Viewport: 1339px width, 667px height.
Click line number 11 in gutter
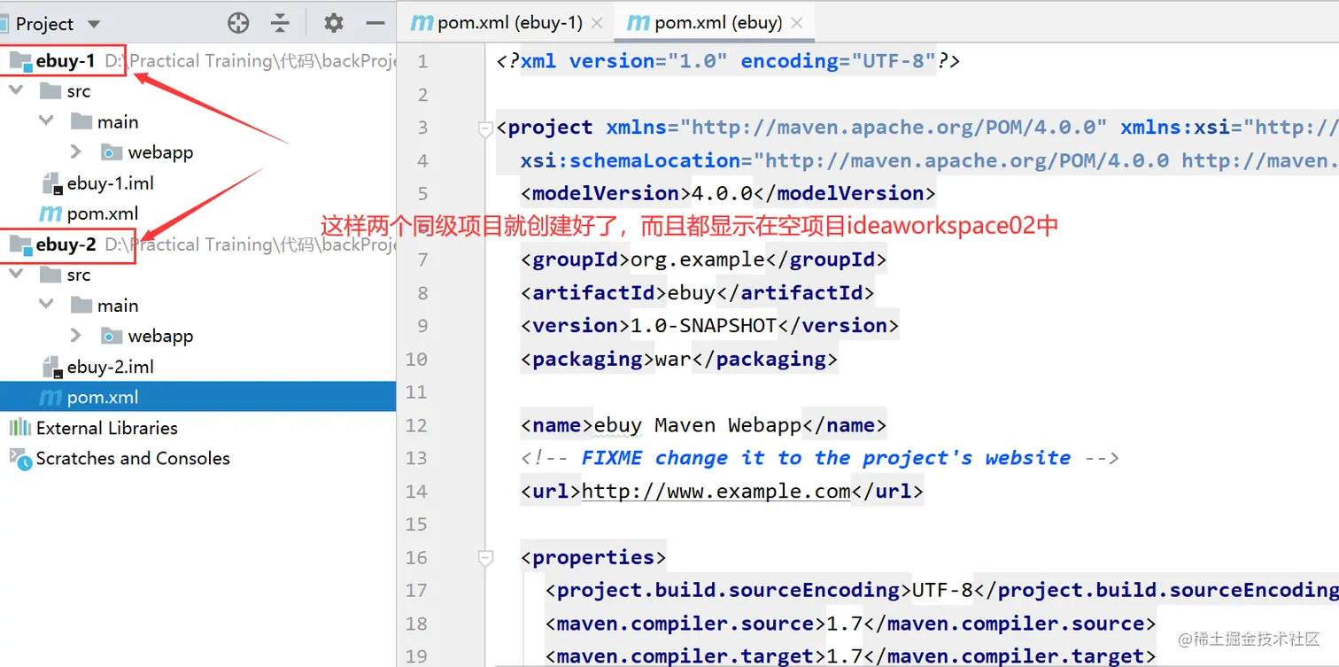[x=416, y=392]
